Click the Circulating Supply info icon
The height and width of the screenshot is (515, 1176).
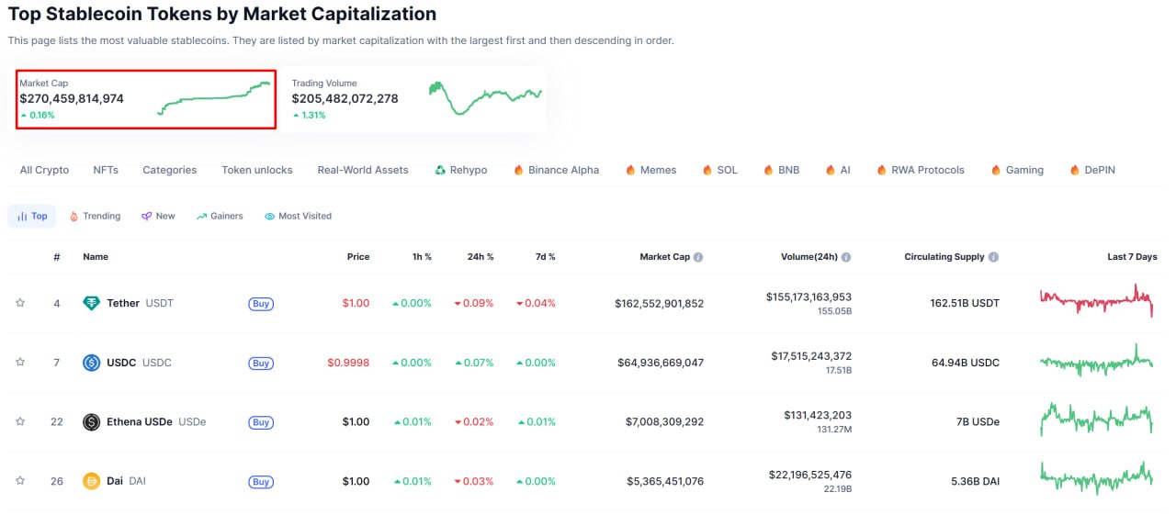(993, 257)
